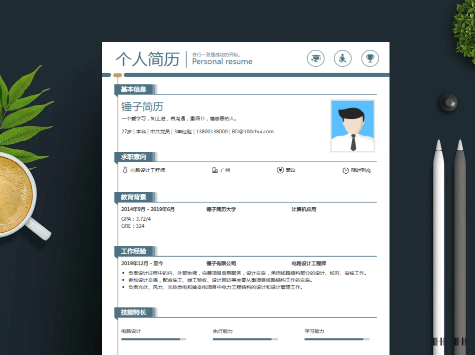Click the third bullet starting 负责光伏
This screenshot has height=355, width=475.
(x=215, y=287)
